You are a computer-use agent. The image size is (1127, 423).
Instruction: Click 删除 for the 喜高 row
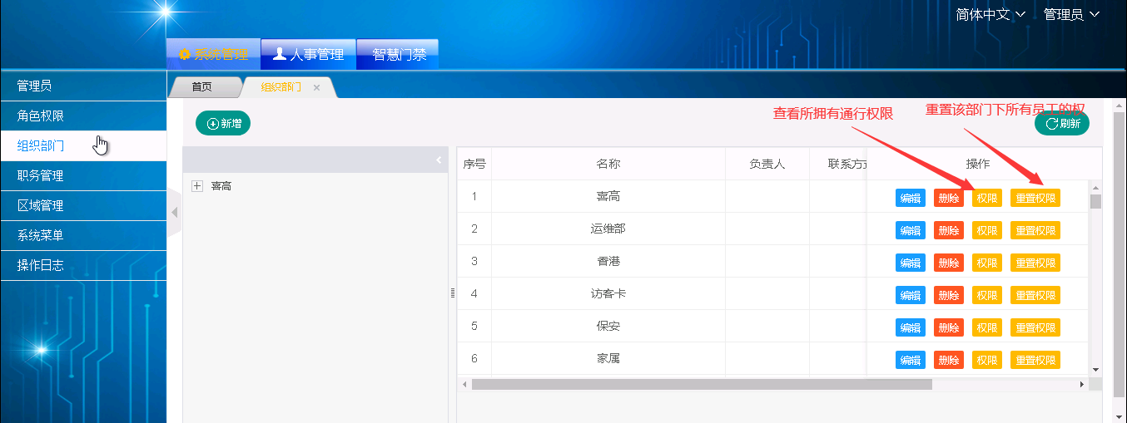(x=949, y=198)
